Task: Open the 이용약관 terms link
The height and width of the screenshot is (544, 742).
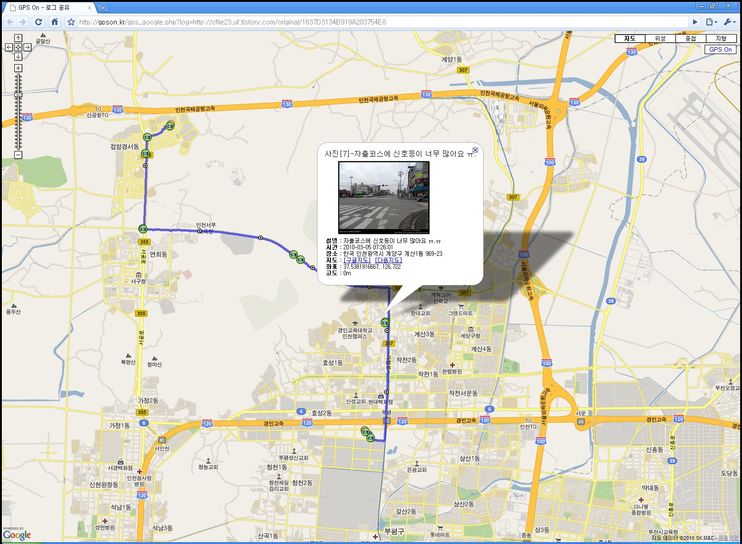Action: pos(728,538)
